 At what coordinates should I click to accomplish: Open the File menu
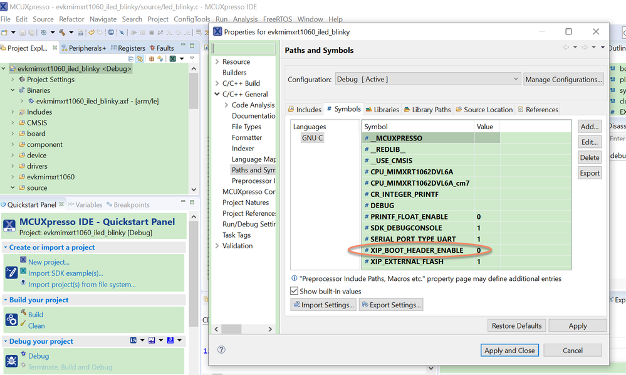click(6, 19)
